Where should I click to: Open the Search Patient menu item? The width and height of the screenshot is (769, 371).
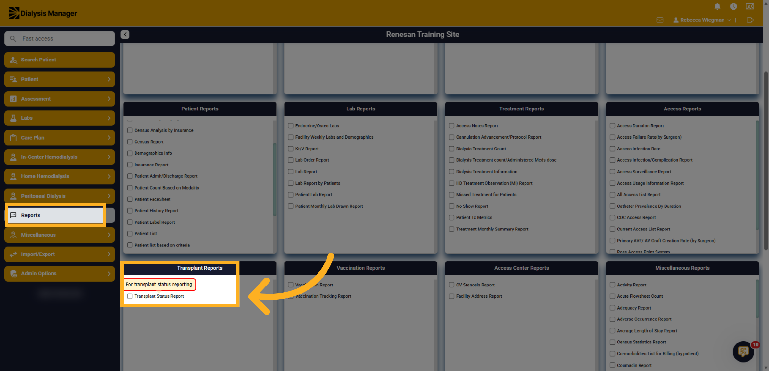[x=60, y=60]
